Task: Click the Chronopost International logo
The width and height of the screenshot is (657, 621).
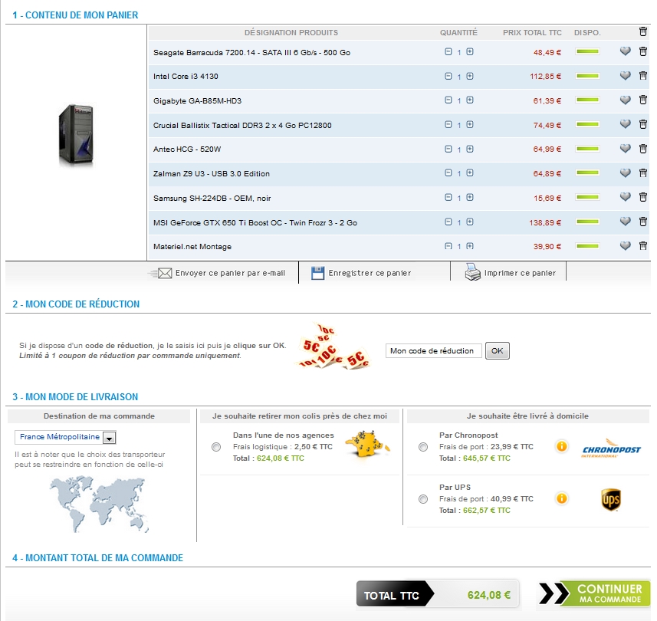Action: pyautogui.click(x=611, y=449)
